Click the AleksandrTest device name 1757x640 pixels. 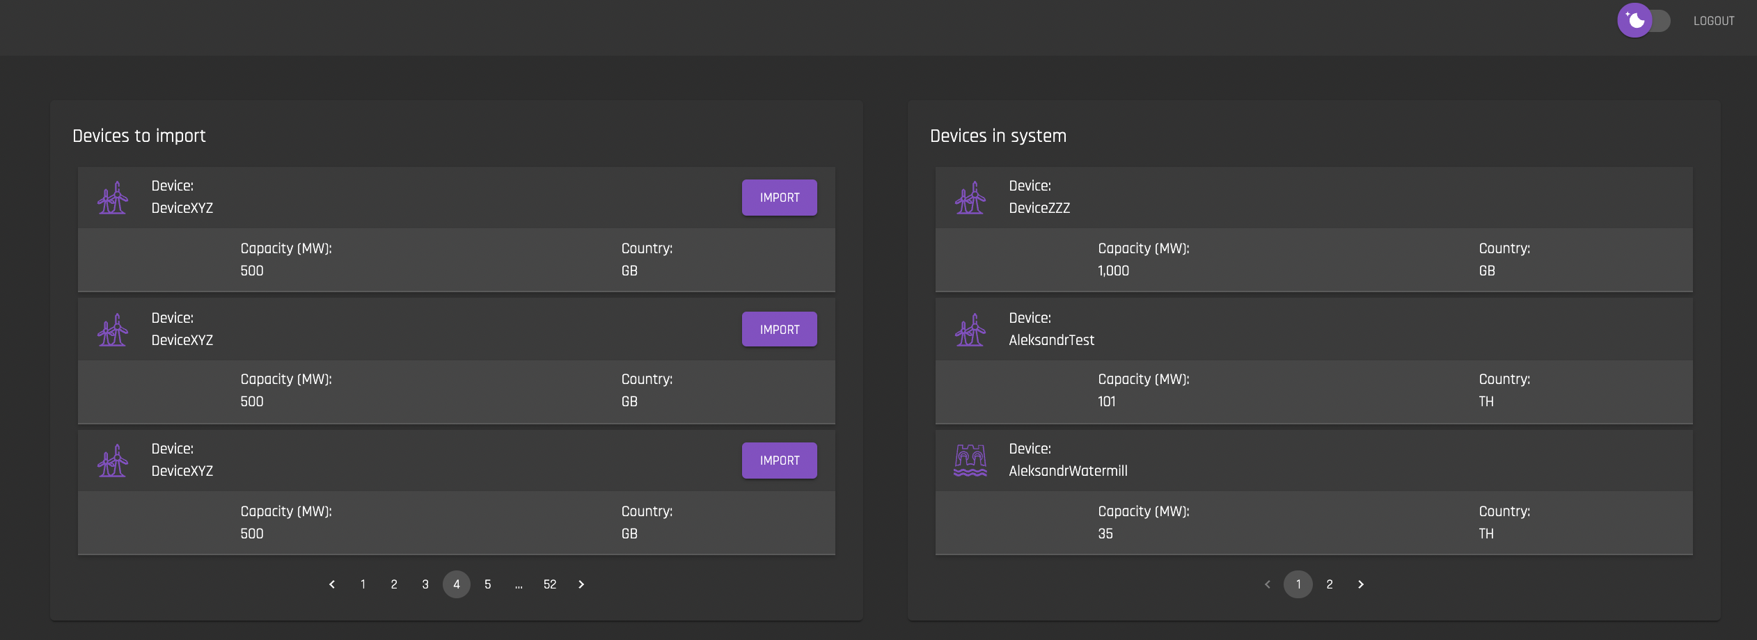tap(1052, 340)
